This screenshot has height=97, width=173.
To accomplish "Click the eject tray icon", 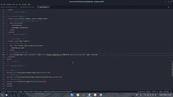I will tap(141, 95).
